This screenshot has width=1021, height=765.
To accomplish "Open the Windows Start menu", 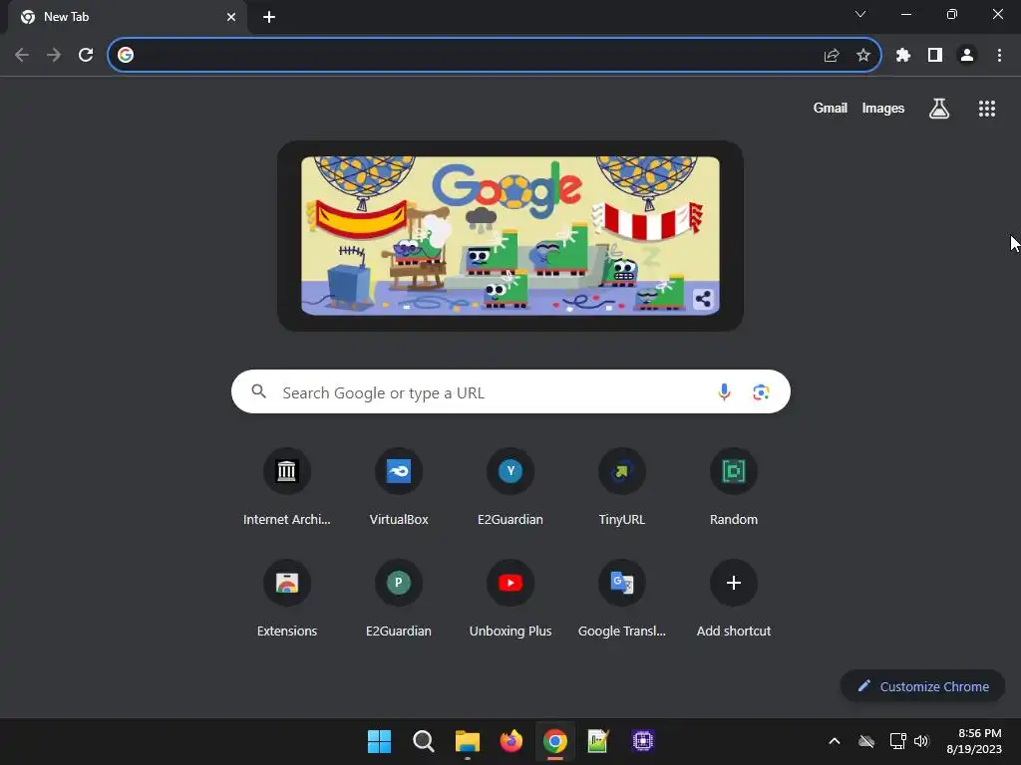I will point(379,741).
